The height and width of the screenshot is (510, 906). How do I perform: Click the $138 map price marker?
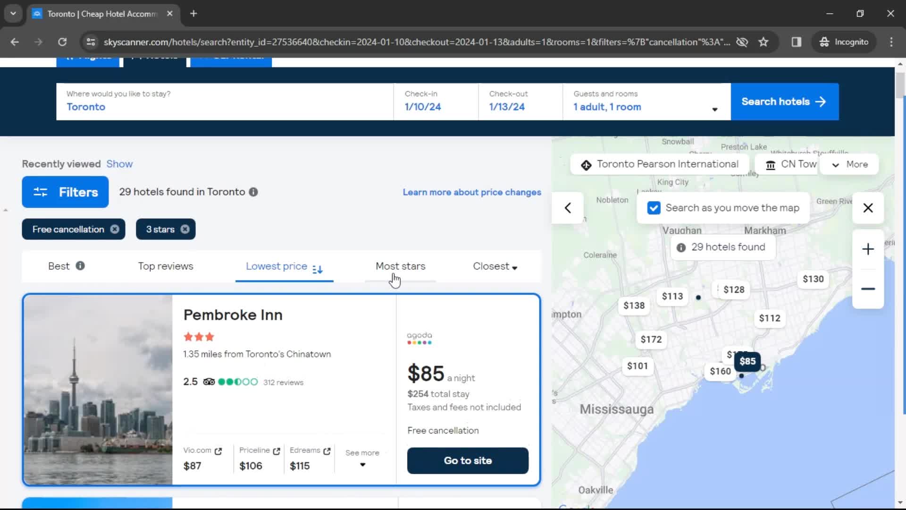634,306
